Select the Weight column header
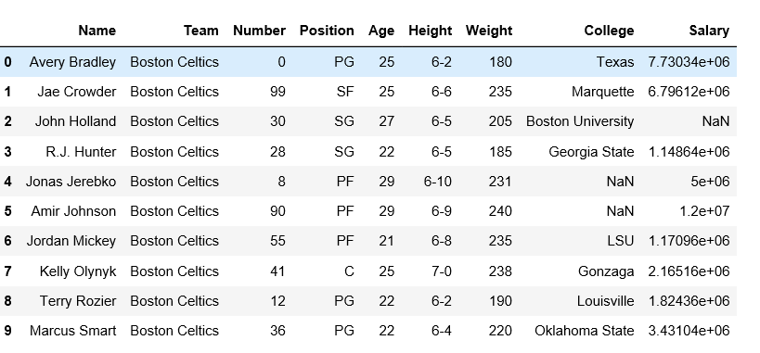The width and height of the screenshot is (760, 353). [488, 31]
